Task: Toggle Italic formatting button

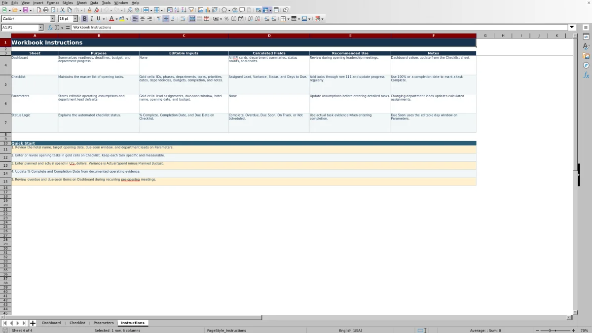Action: [x=92, y=19]
